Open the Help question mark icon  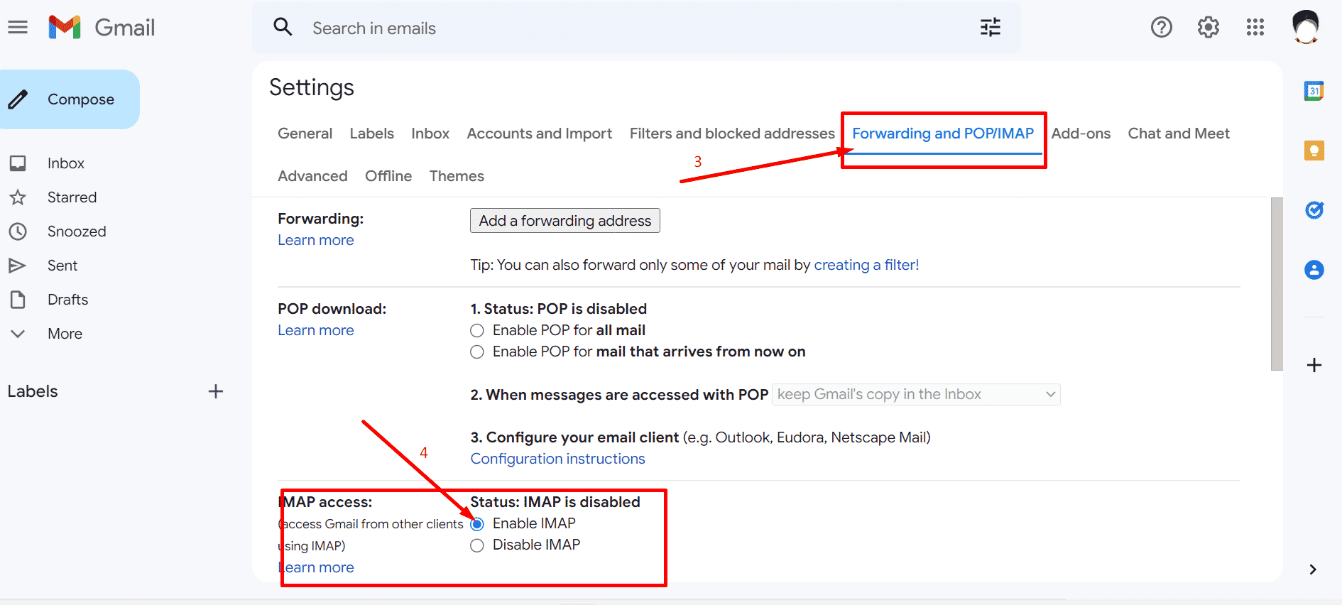(x=1161, y=28)
